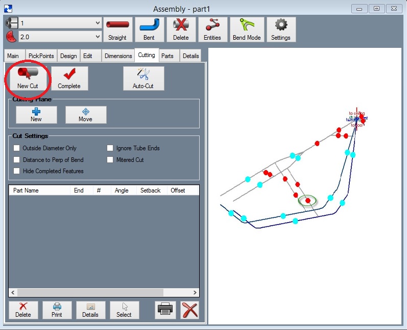Click the Move cutting plane button
The height and width of the screenshot is (330, 407).
pyautogui.click(x=86, y=115)
